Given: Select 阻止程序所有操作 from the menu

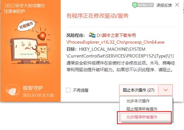Looking at the screenshot, I should point(142,109).
